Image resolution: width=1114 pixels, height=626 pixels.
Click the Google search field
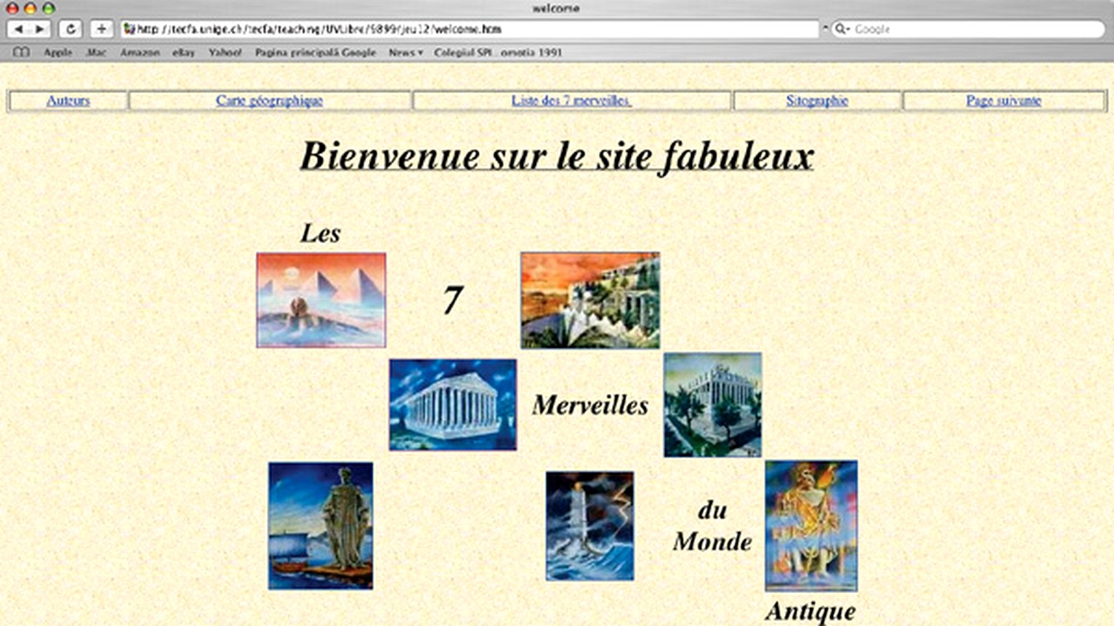968,30
